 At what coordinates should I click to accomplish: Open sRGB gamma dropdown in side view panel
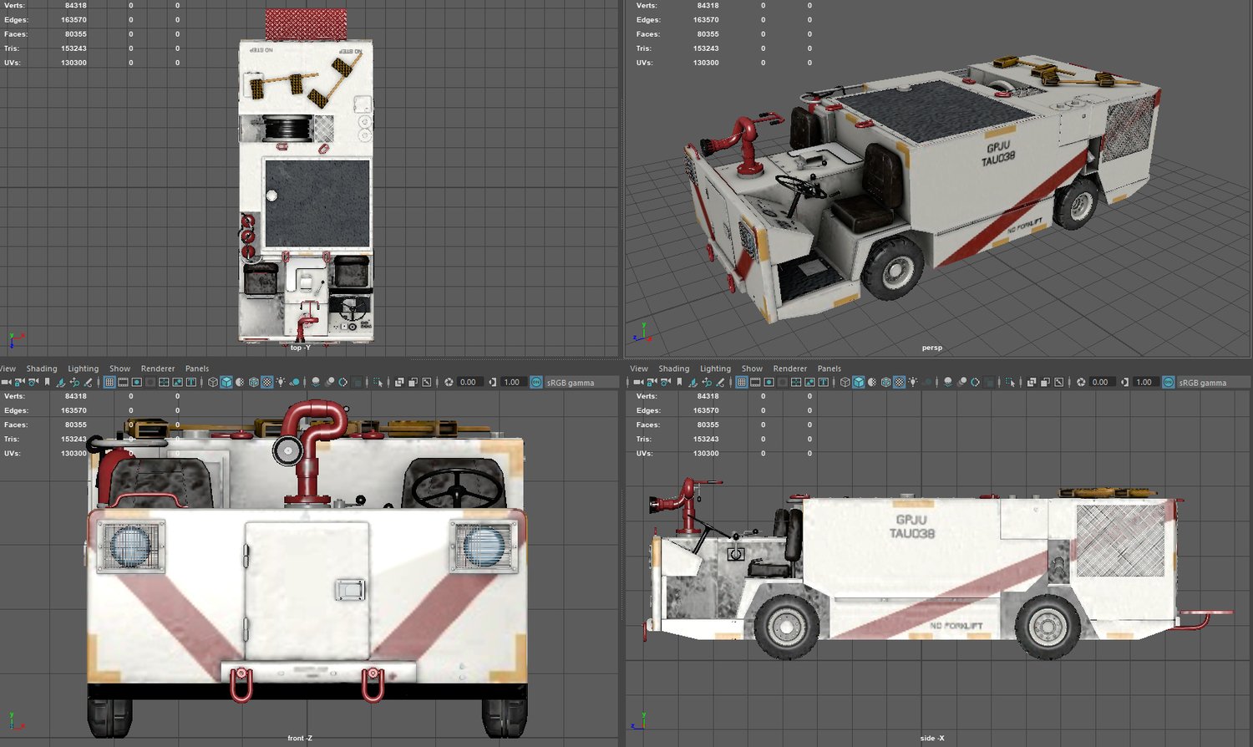(x=1203, y=383)
